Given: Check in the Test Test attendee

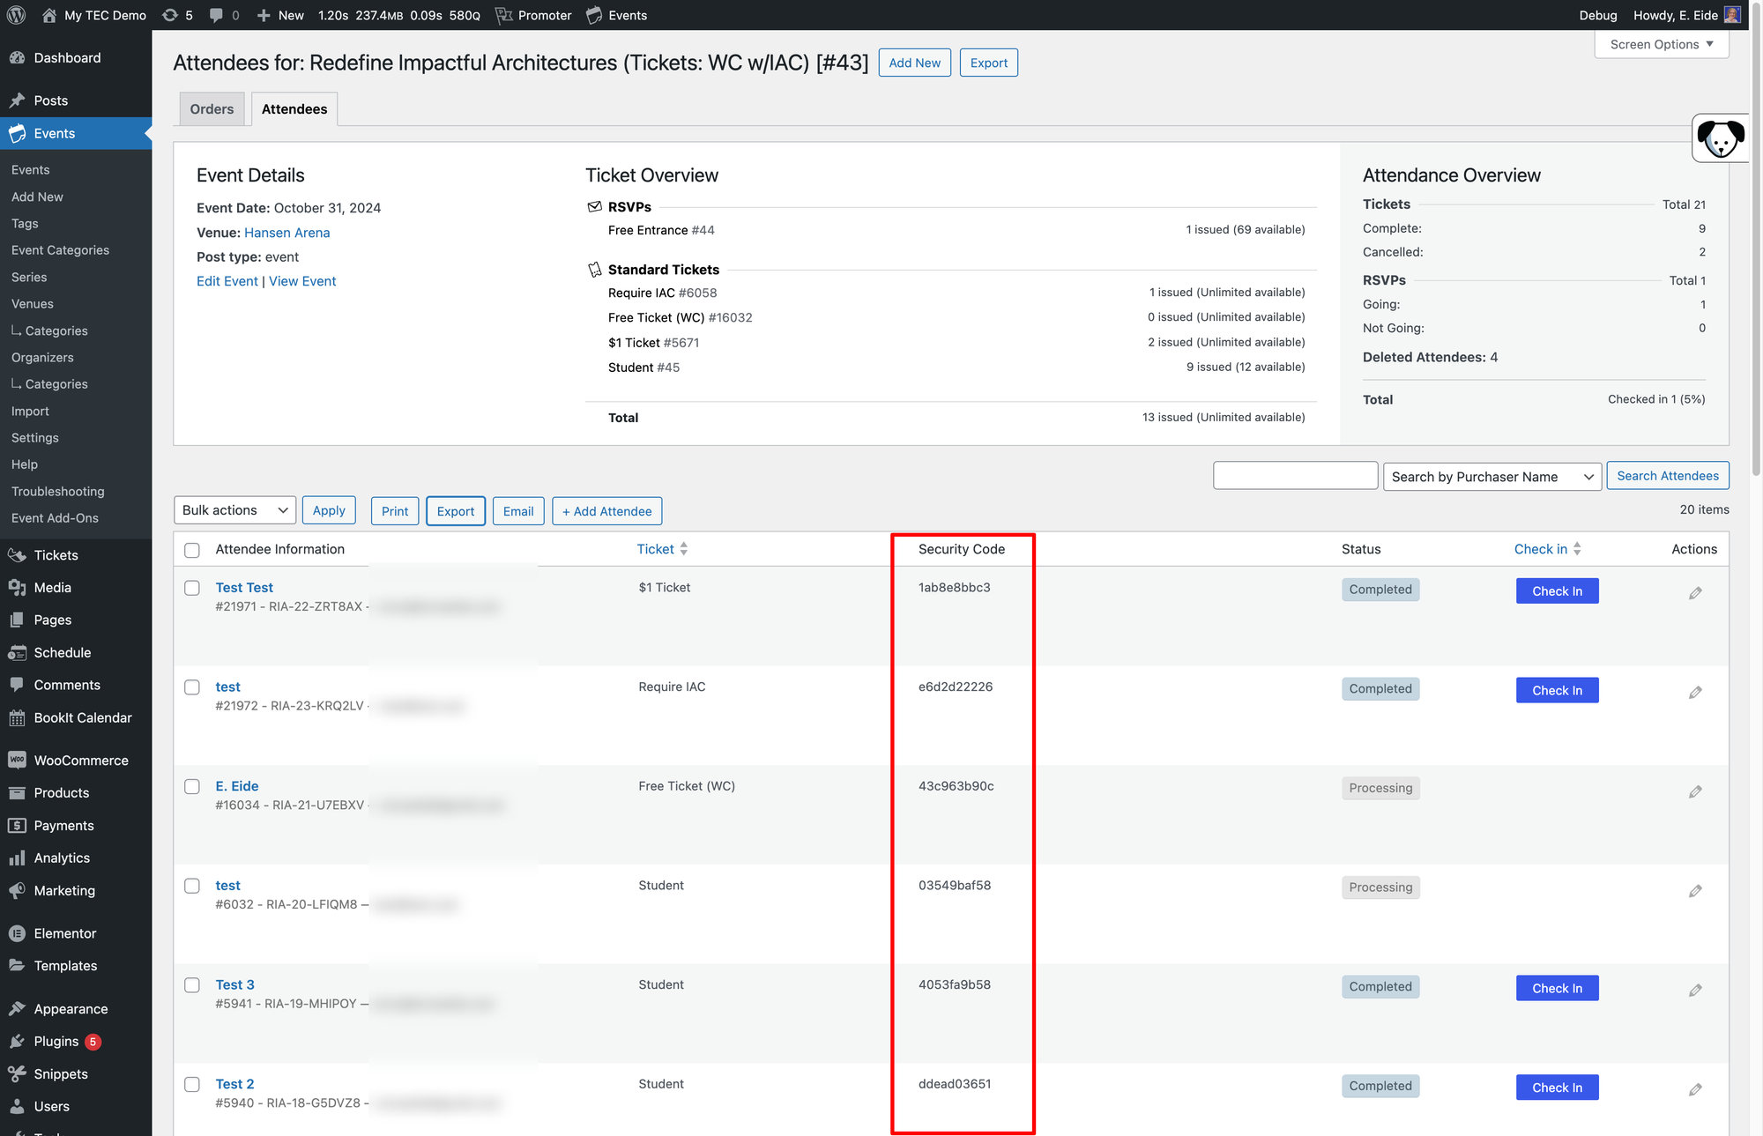Looking at the screenshot, I should (x=1557, y=591).
